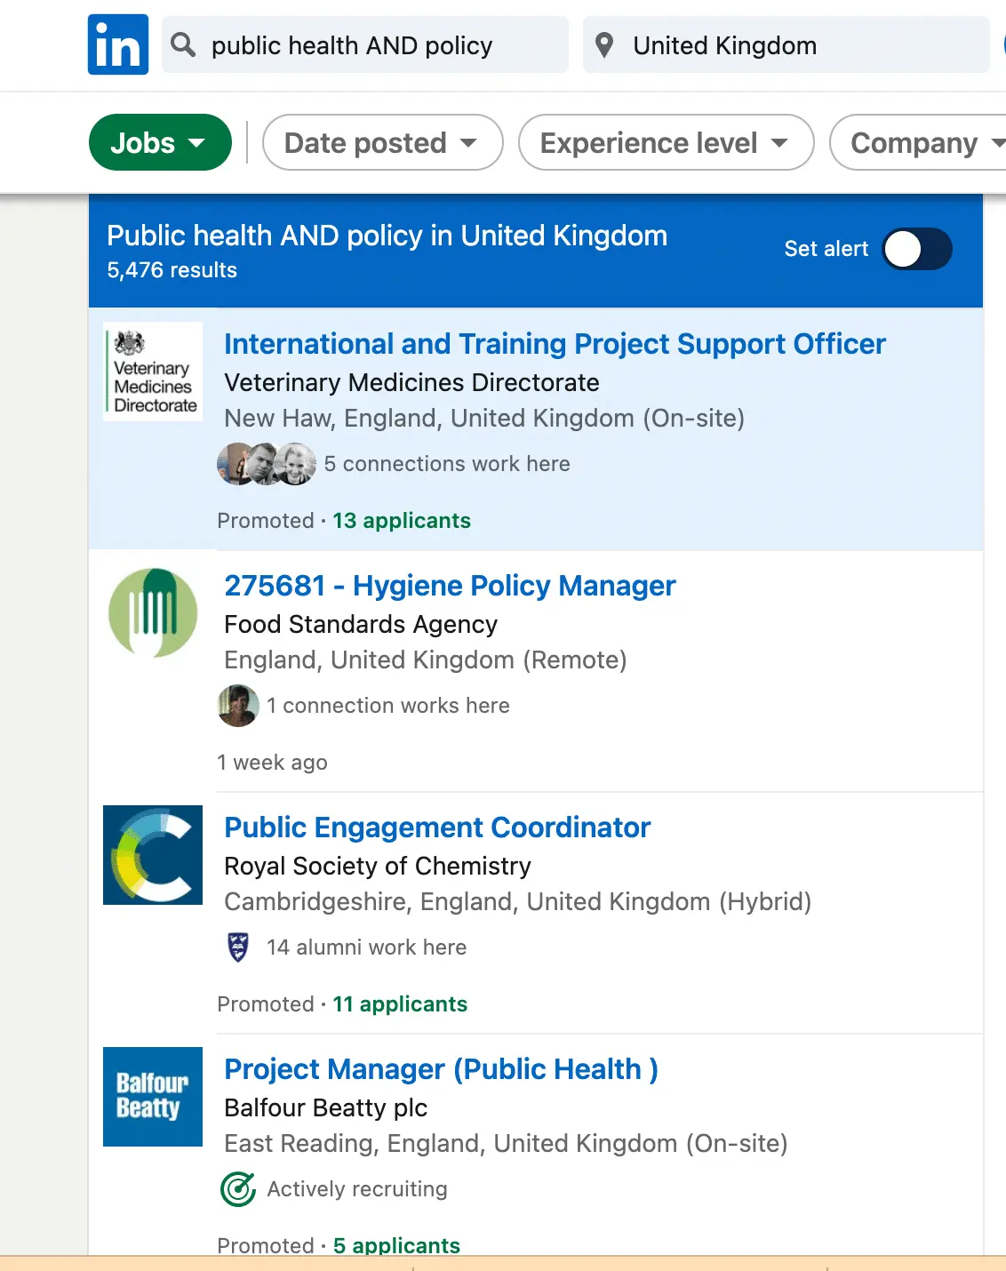Click the Actively recruiting target icon

pos(238,1189)
